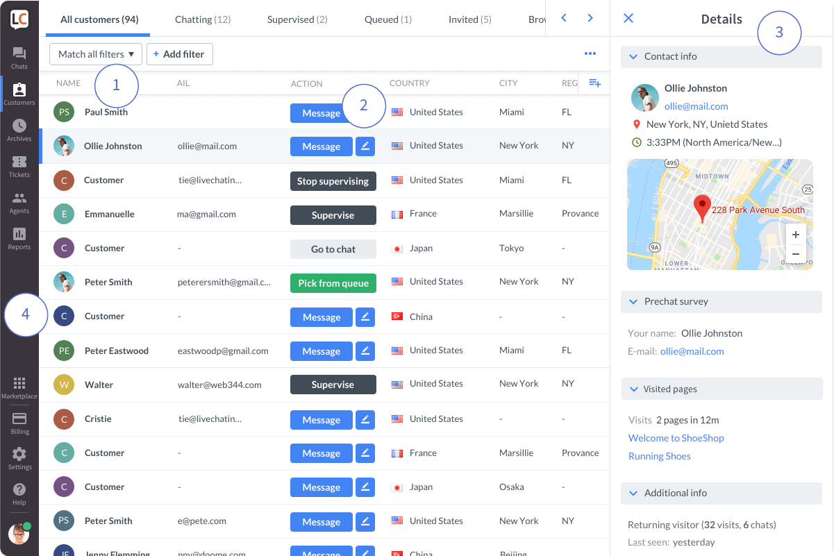This screenshot has width=834, height=556.
Task: Click the red map pin marker
Action: 703,208
